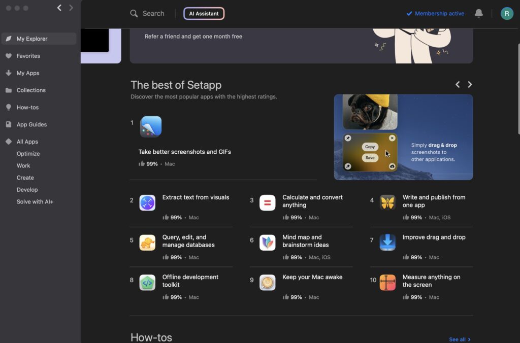Click the Refer a friend banner
This screenshot has height=343, width=520.
(x=301, y=46)
